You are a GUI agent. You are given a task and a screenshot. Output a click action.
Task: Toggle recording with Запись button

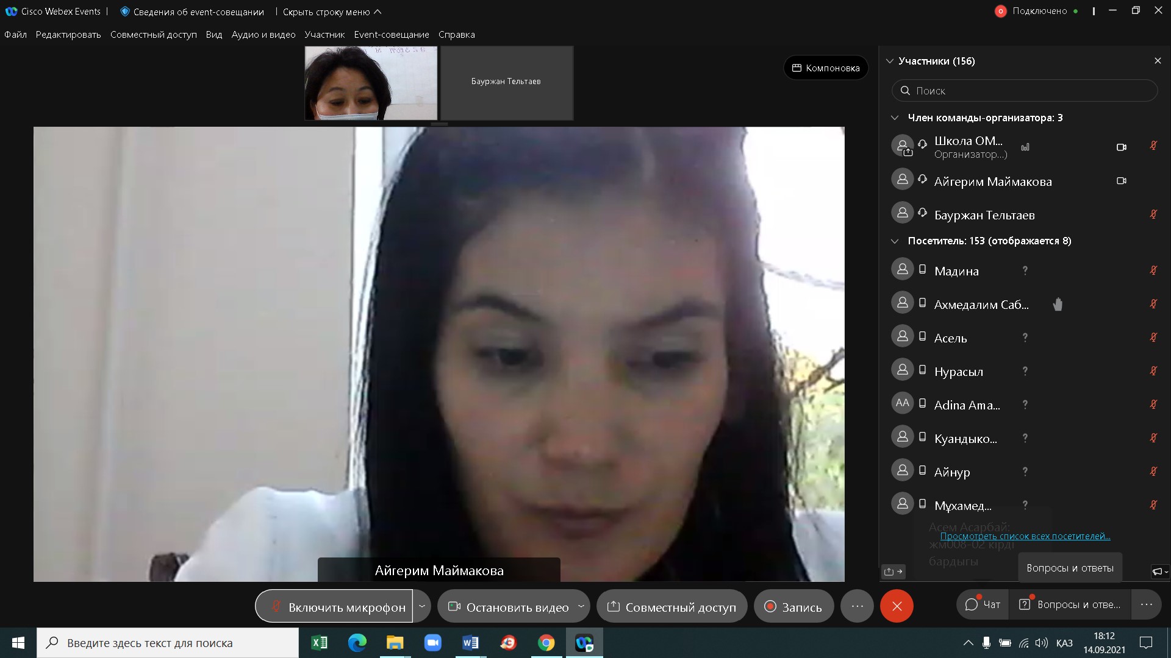point(793,607)
